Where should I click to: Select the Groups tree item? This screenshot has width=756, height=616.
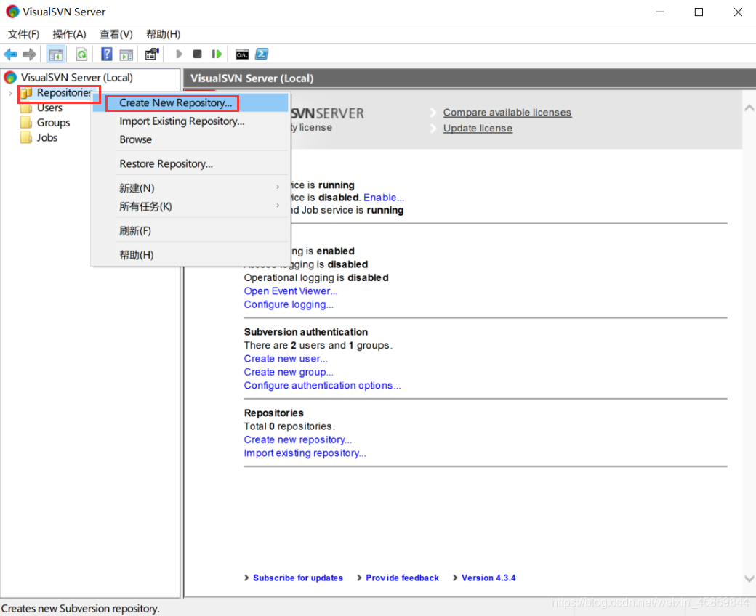(x=54, y=123)
